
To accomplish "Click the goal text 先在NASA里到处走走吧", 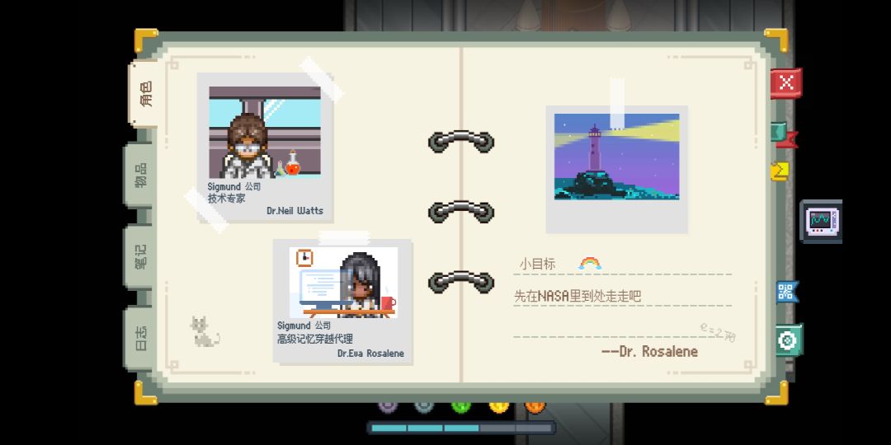I will pos(577,296).
